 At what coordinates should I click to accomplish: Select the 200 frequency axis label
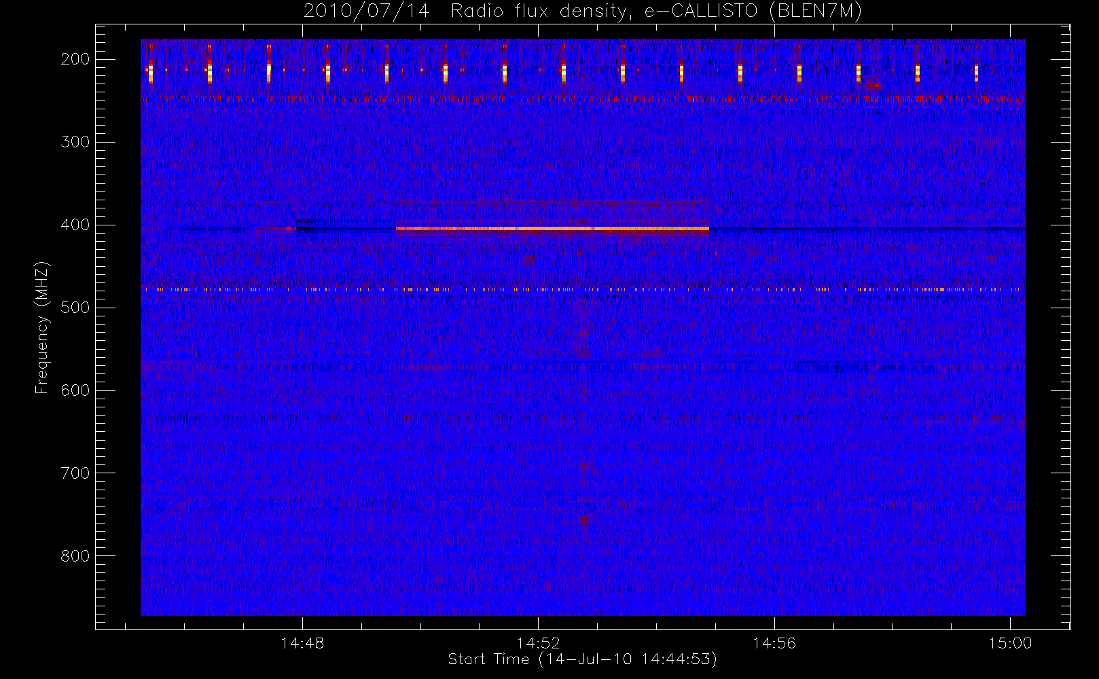(x=75, y=59)
